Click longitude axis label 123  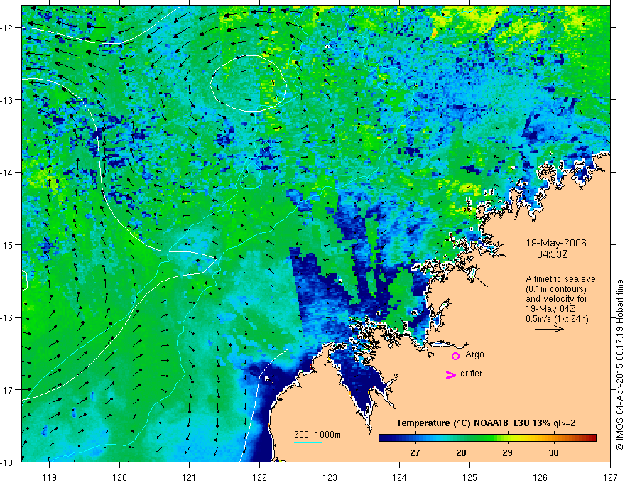coord(330,477)
